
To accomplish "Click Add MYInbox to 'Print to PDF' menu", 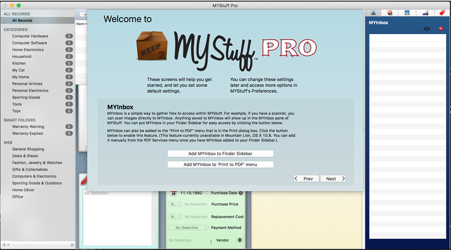I will tap(221, 165).
